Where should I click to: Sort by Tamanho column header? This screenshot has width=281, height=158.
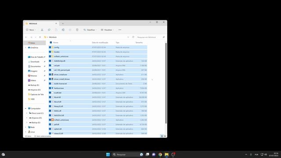click(139, 43)
